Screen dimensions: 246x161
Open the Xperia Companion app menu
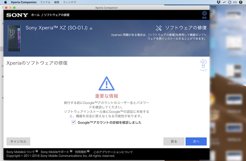pyautogui.click(x=23, y=2)
